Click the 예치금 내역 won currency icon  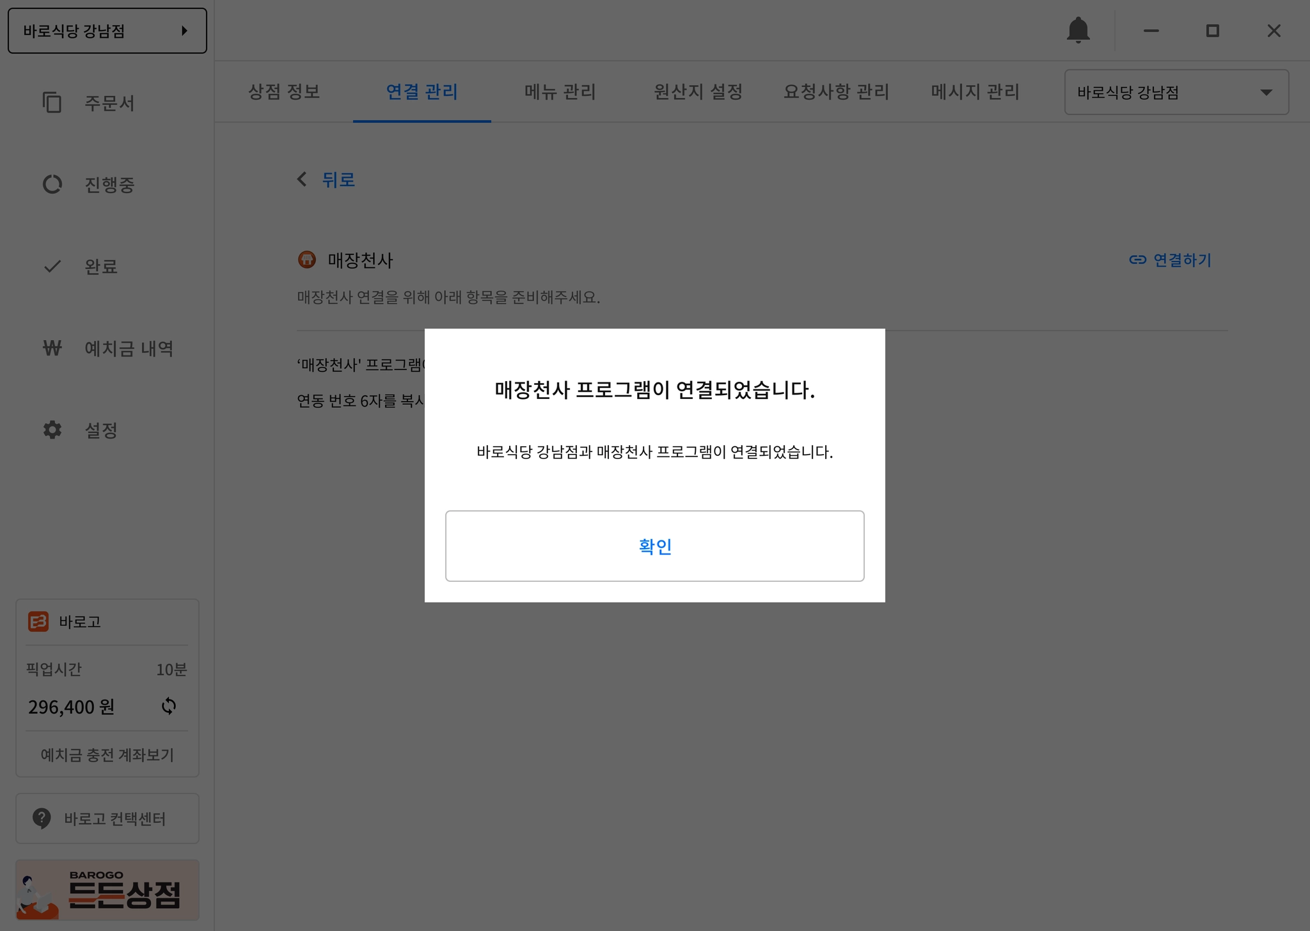(52, 348)
